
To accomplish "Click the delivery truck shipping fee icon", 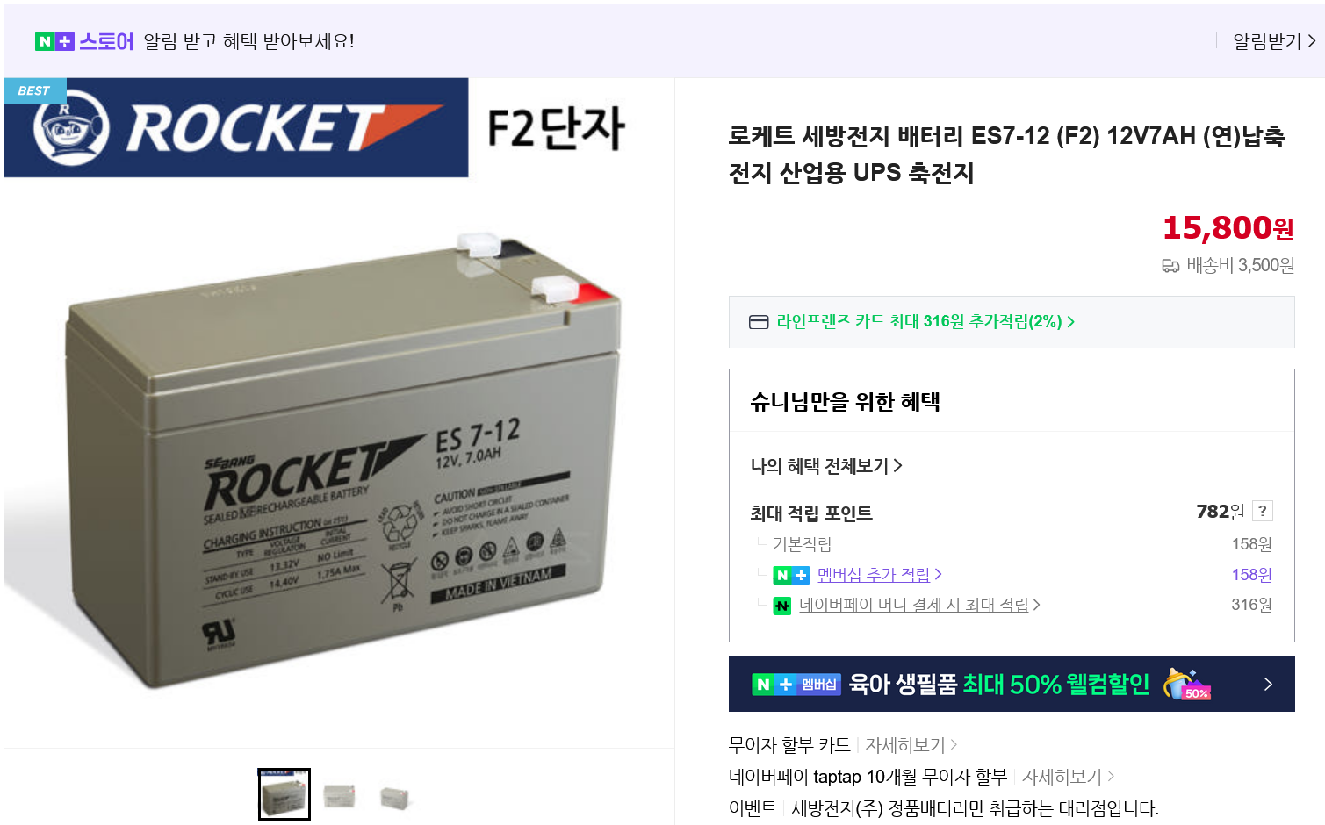I will (x=1170, y=266).
